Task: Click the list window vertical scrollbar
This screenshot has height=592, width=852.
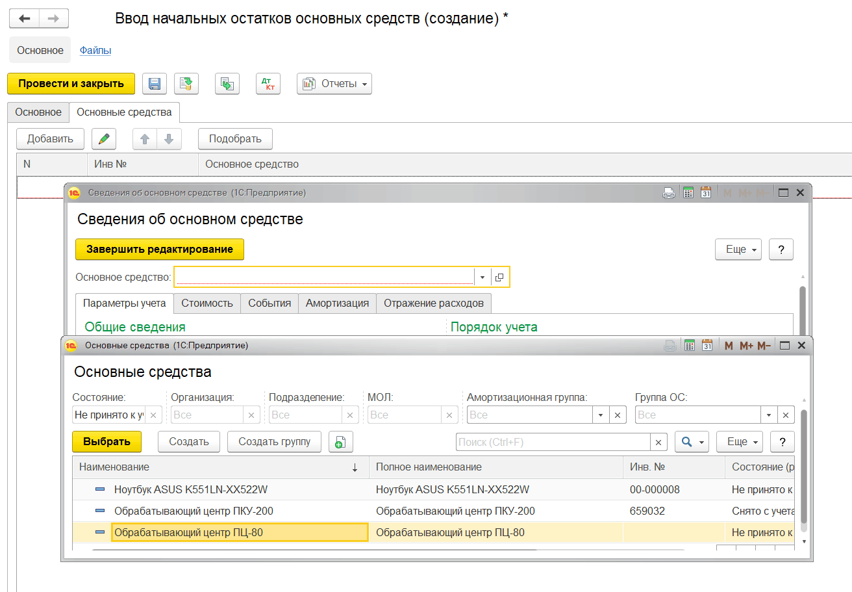Action: point(804,466)
